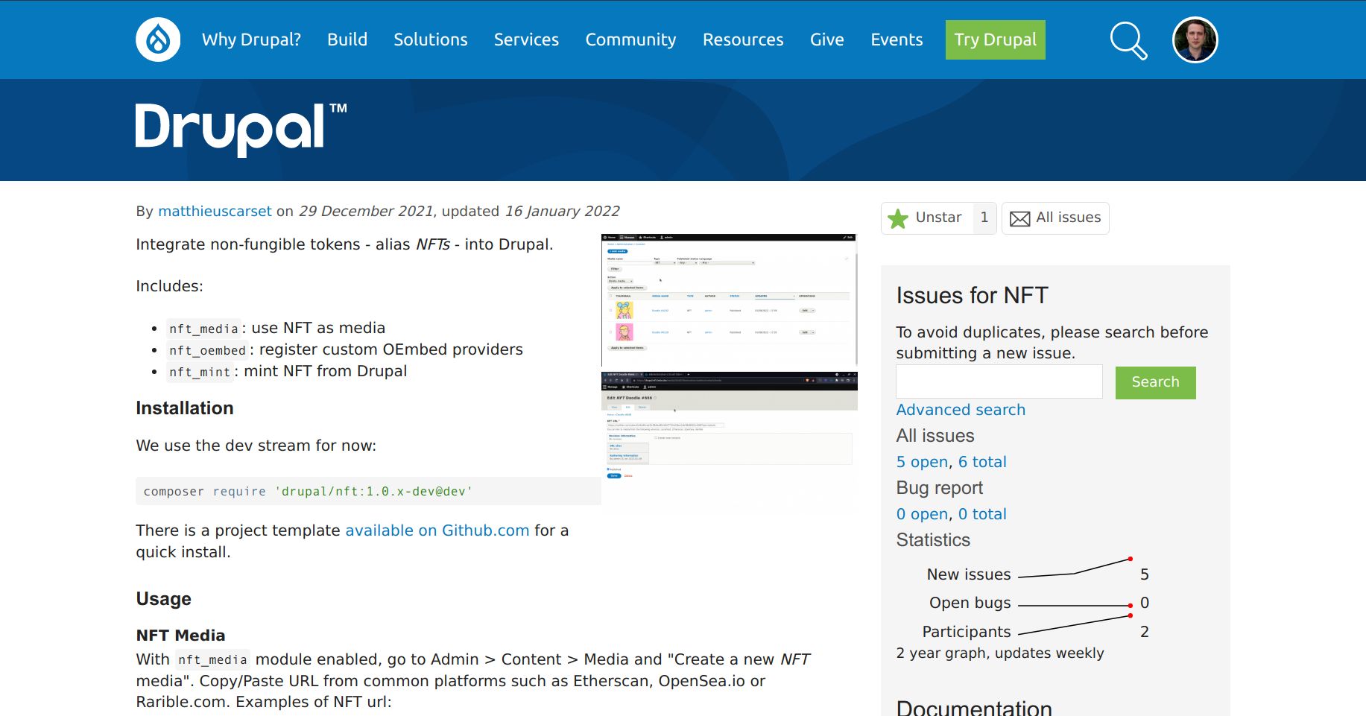
Task: Open the Resources menu
Action: (743, 39)
